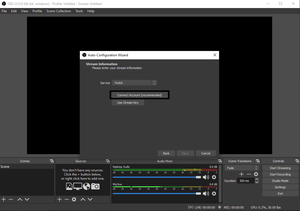Click Use Stream Key button
This screenshot has width=300, height=211.
tap(128, 103)
